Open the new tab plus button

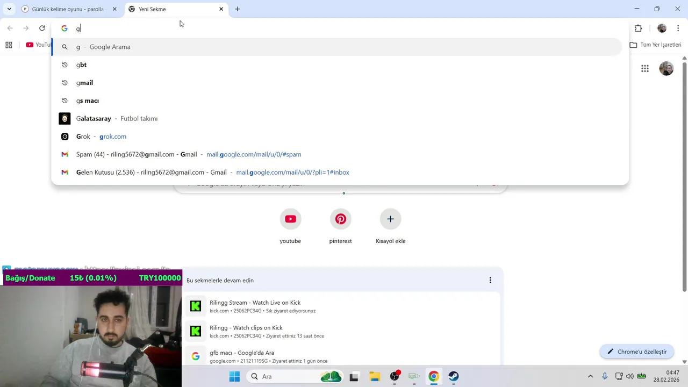(x=237, y=9)
